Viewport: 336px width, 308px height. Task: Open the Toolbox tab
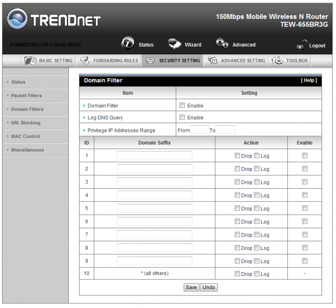(x=289, y=61)
